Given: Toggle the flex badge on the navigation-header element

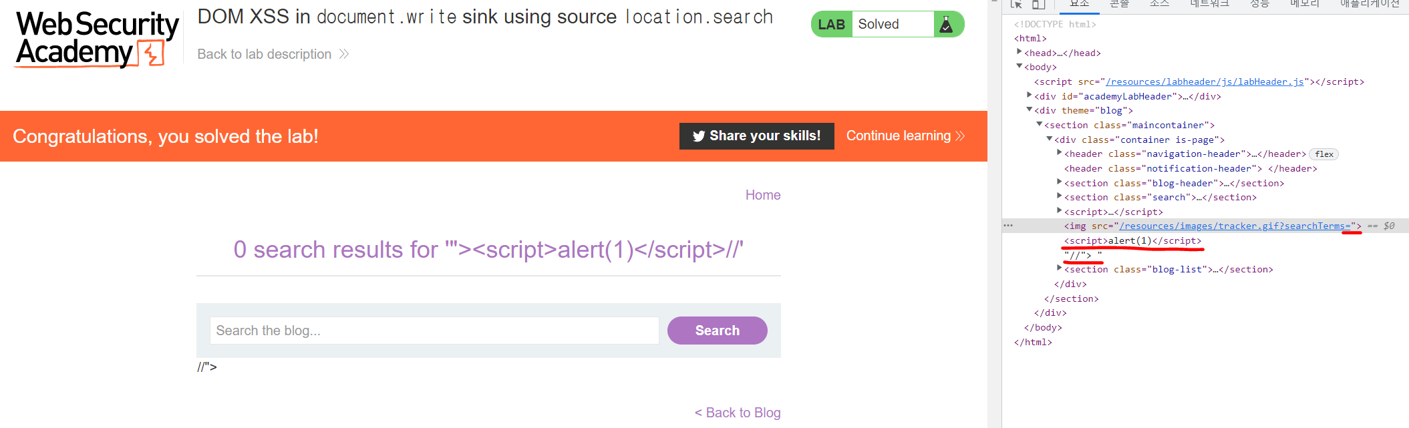Looking at the screenshot, I should pyautogui.click(x=1323, y=154).
